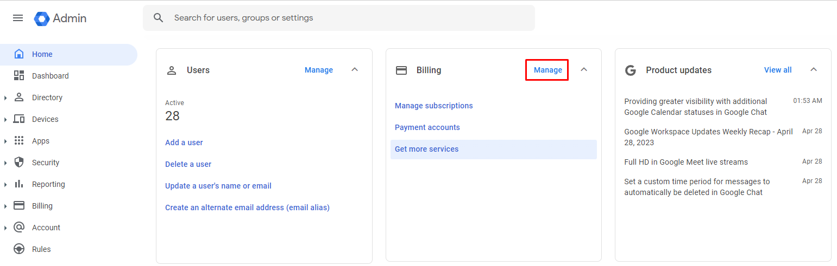
Task: Collapse the Users card
Action: click(355, 70)
